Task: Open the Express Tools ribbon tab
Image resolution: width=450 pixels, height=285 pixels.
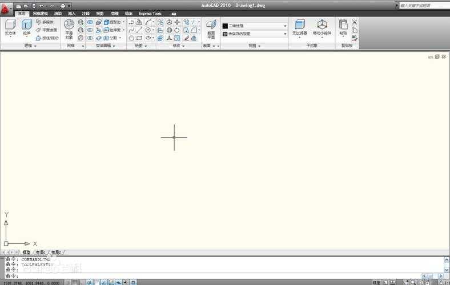Action: click(x=150, y=13)
